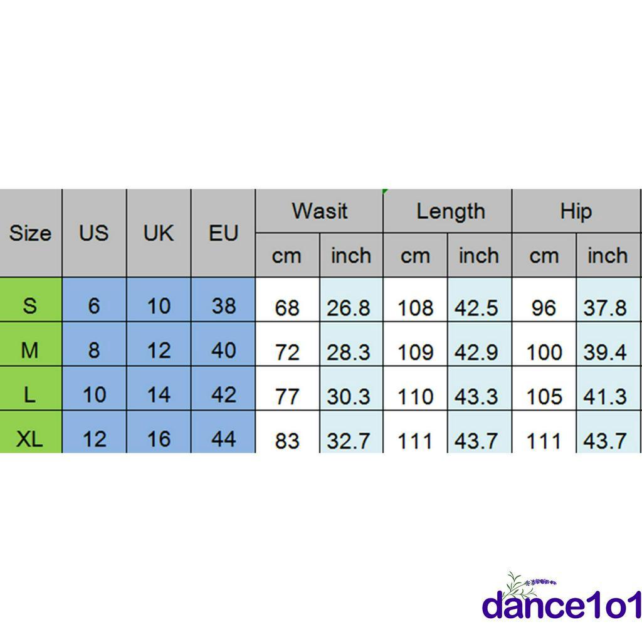Click the hip 39.4 inch cell

(606, 352)
